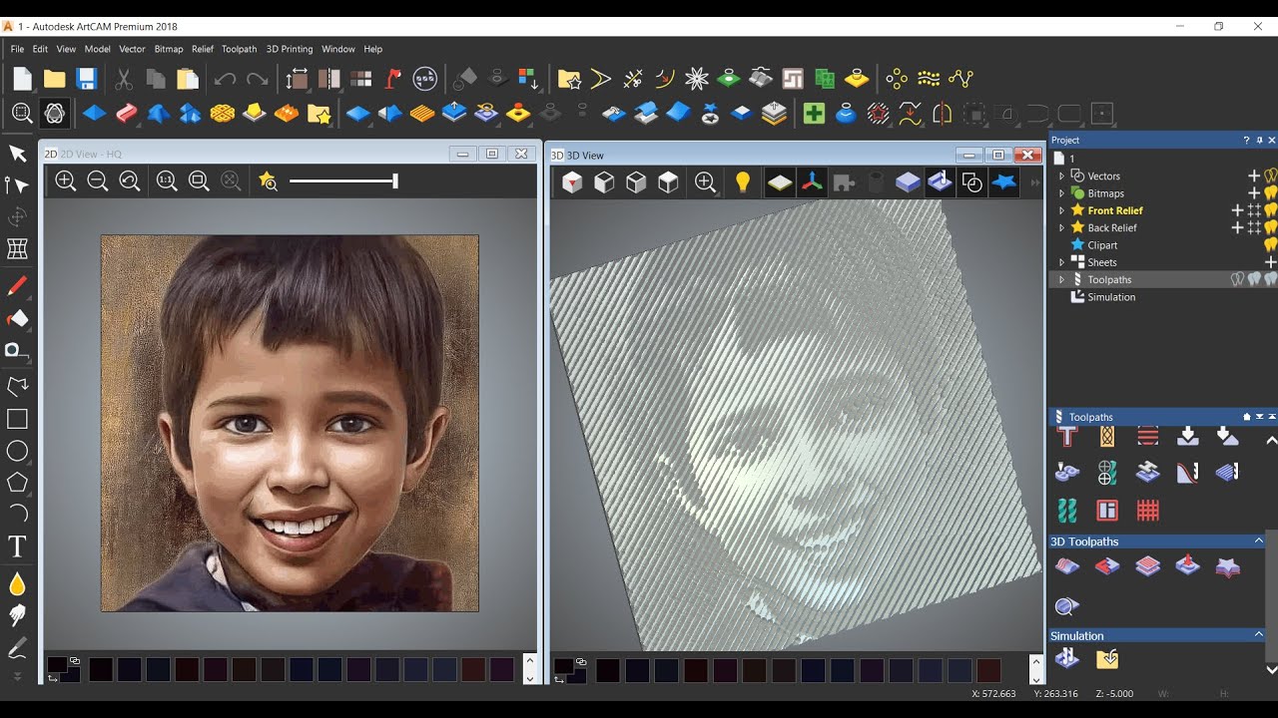Screen dimensions: 1278x718
Task: Click the scissors Cut icon
Action: click(x=124, y=79)
